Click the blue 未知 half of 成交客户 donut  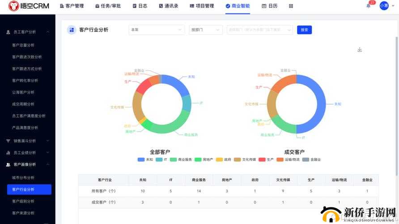(321, 104)
